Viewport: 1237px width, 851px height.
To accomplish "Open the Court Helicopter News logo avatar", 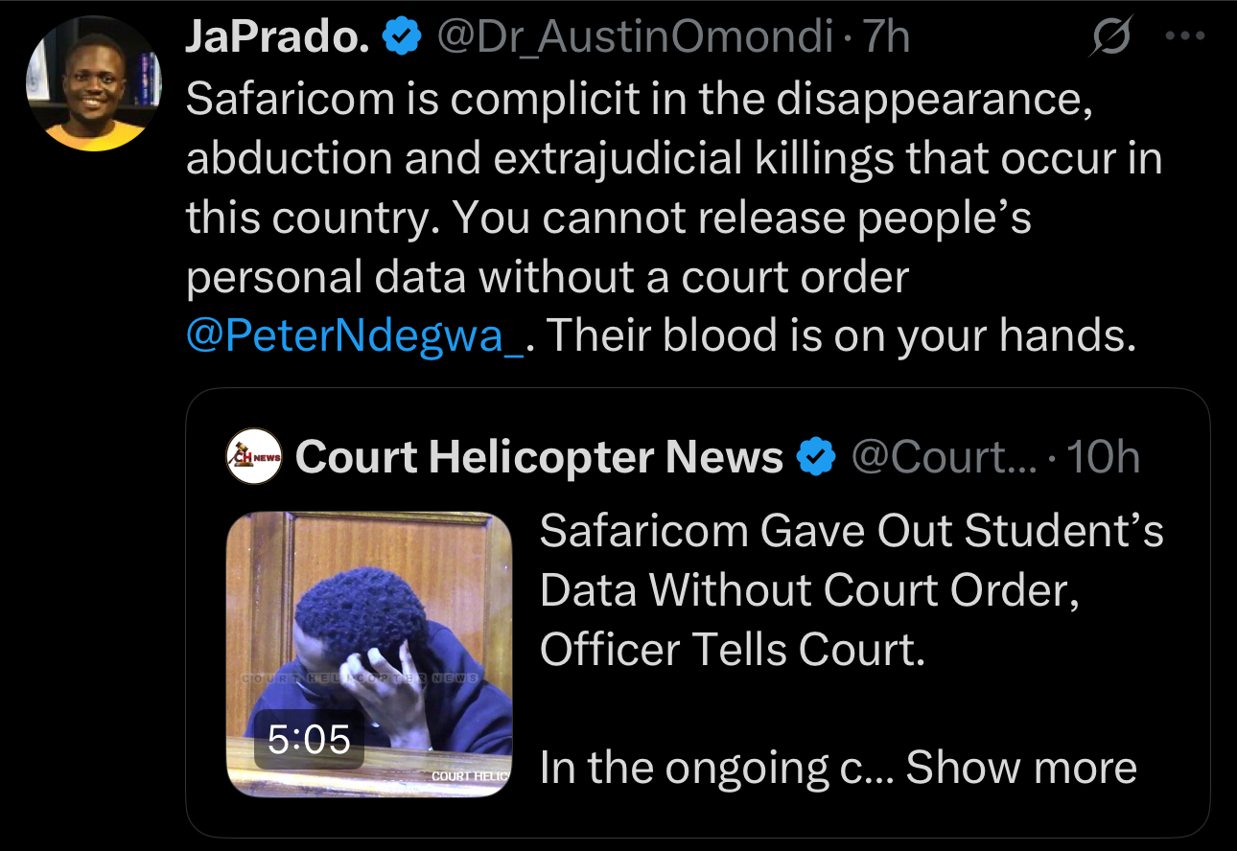I will pyautogui.click(x=254, y=456).
